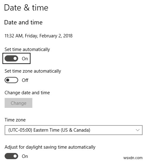
Task: Click the Off text beside time zone toggle
Action: 25,80
